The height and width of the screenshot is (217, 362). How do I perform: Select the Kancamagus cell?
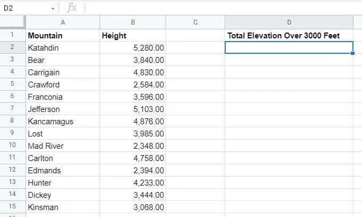[x=63, y=121]
